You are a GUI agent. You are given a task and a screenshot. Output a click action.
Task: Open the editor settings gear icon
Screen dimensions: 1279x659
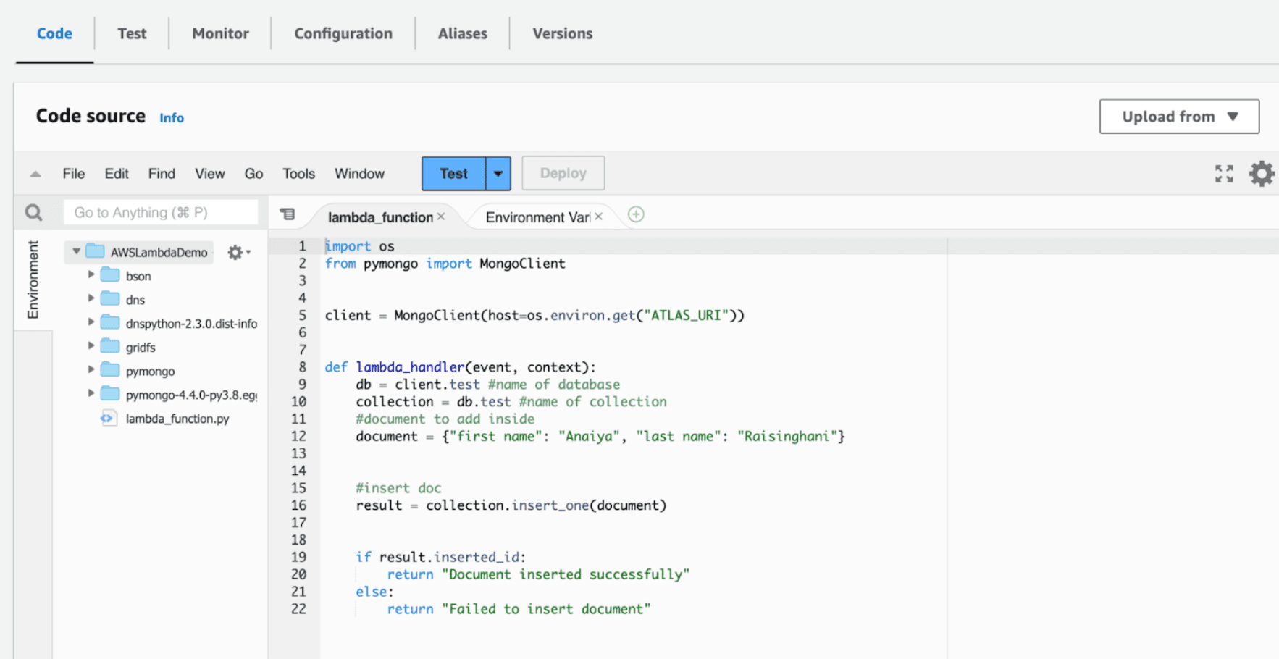click(1261, 174)
